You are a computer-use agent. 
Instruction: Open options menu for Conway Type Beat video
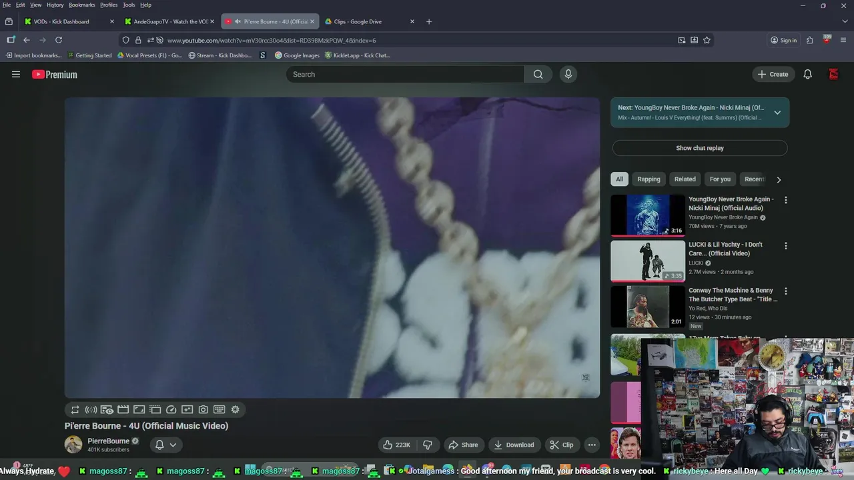(785, 291)
